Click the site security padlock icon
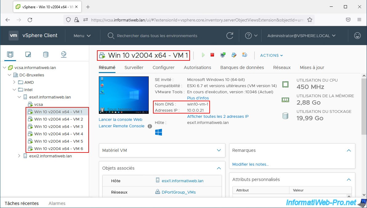This screenshot has width=367, height=208. click(76, 20)
